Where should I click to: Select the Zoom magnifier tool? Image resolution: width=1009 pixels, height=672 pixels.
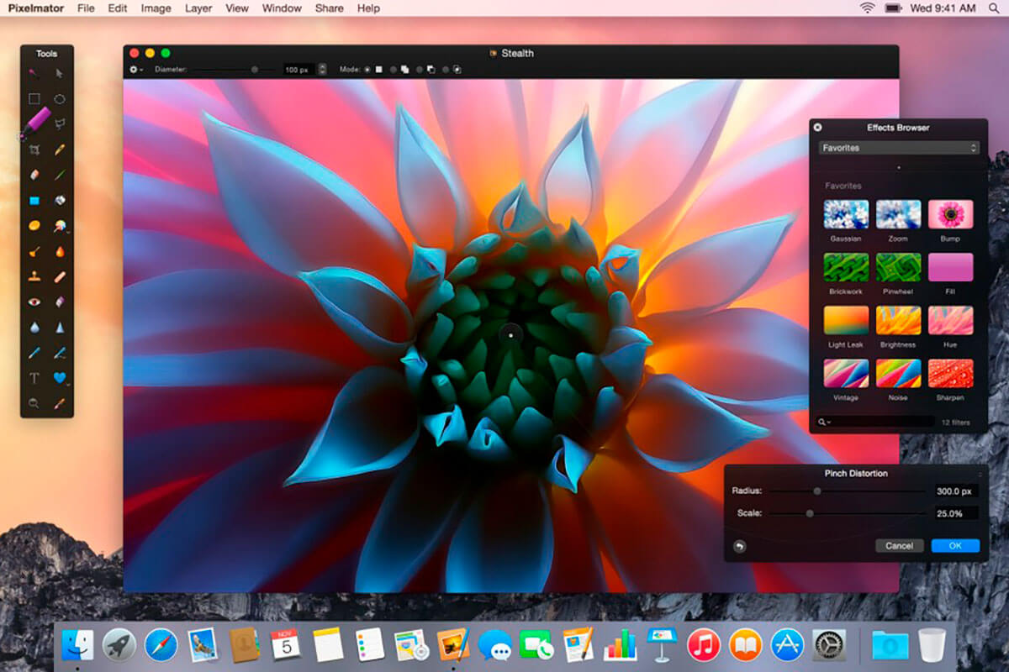click(34, 403)
